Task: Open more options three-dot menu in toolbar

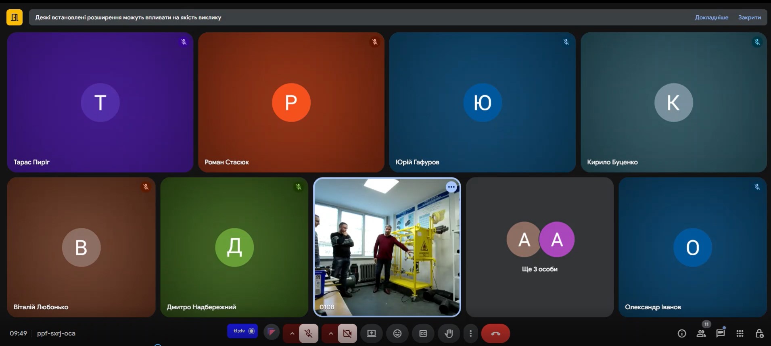Action: tap(470, 333)
